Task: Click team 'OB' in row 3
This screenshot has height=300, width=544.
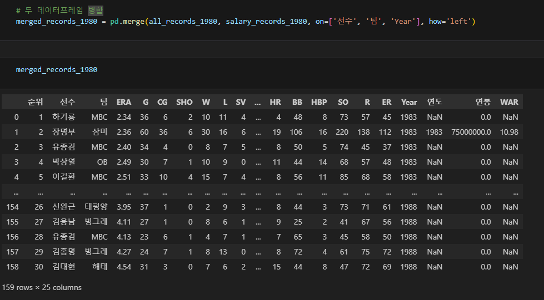Action: [102, 162]
